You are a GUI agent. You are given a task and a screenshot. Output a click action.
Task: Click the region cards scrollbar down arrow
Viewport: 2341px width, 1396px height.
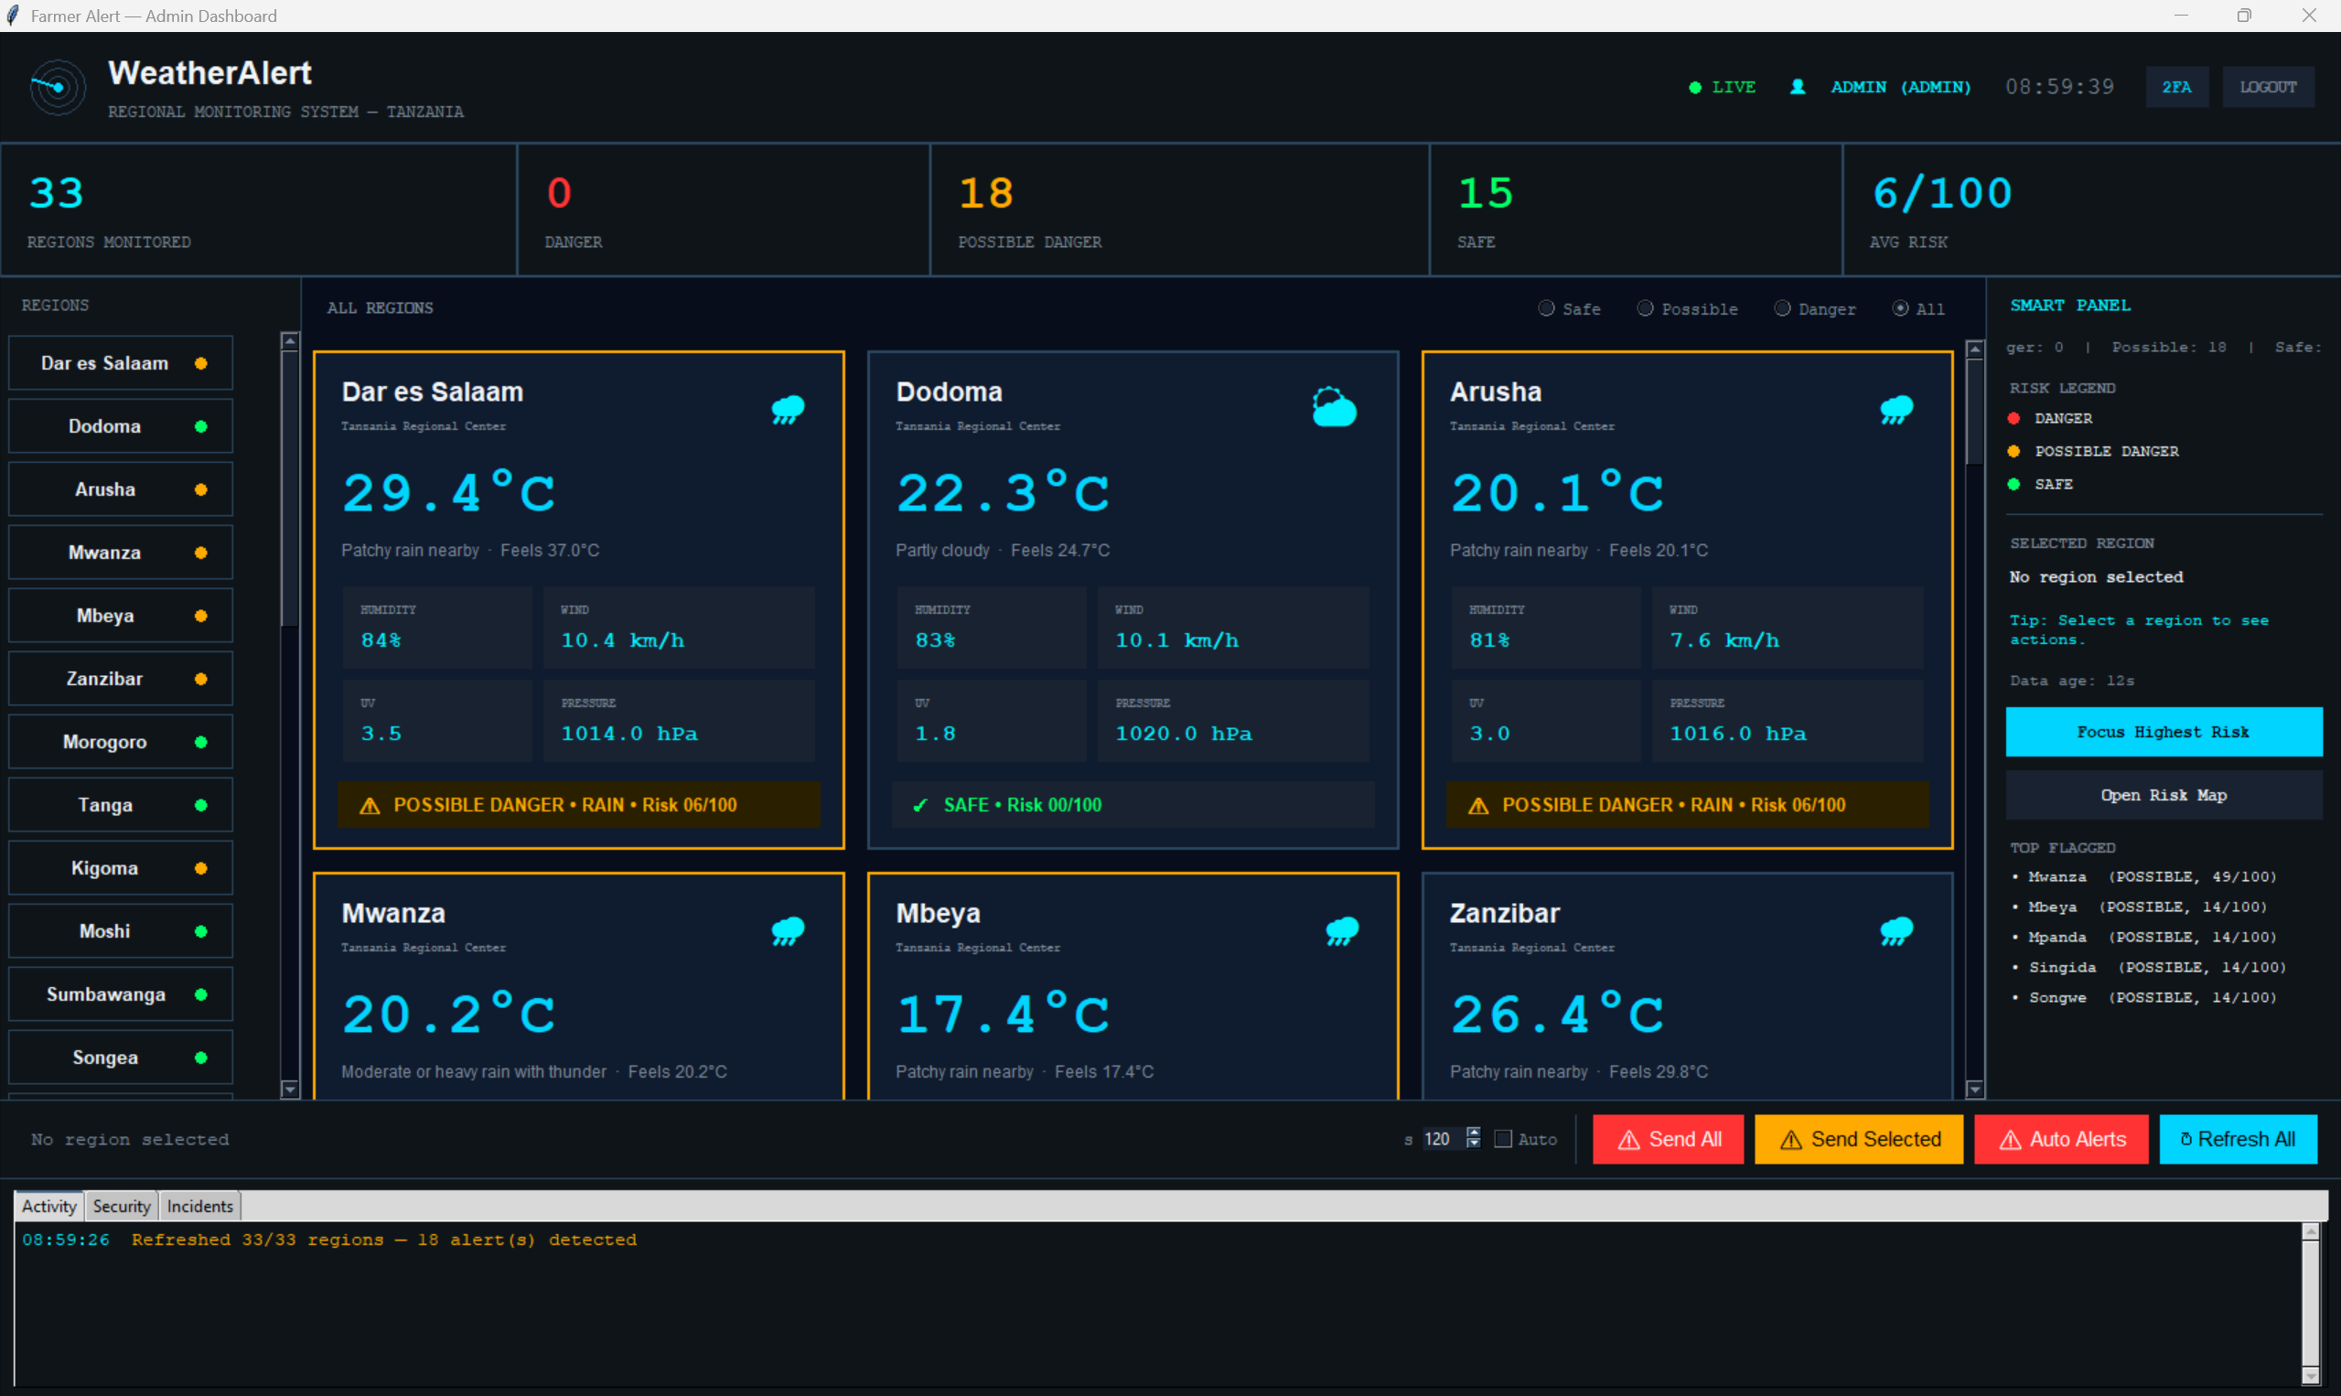click(1975, 1090)
